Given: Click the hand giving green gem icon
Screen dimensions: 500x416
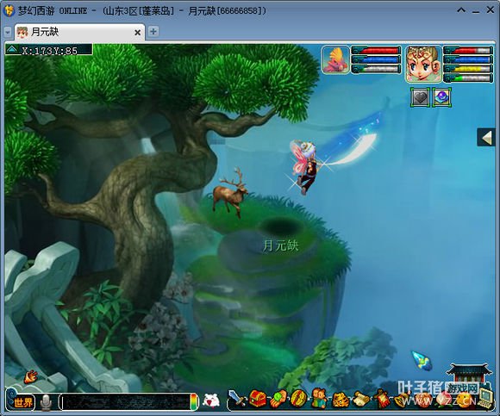Looking at the screenshot, I should 278,399.
